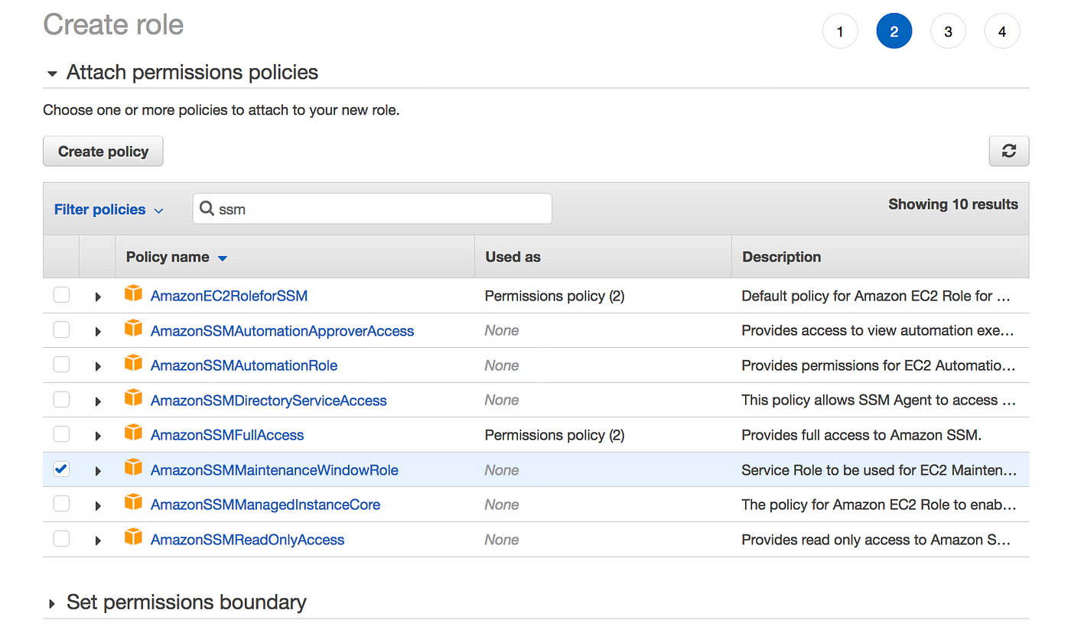The width and height of the screenshot is (1071, 633).
Task: Click the 'Showing 10 results' text
Action: [953, 204]
